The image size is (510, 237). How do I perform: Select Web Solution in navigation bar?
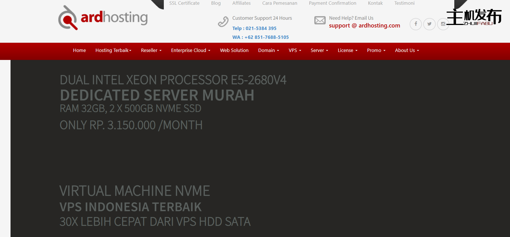(234, 50)
